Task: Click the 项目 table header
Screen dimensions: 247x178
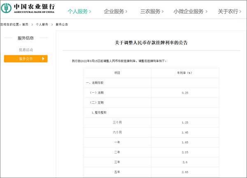Action: tap(117, 73)
